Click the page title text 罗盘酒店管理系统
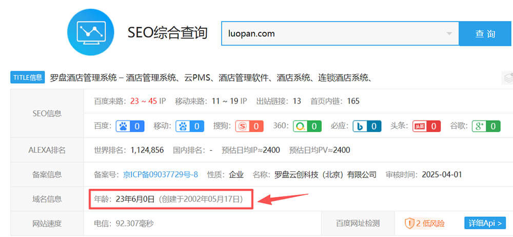Screen dimensions: 513x237 point(84,78)
